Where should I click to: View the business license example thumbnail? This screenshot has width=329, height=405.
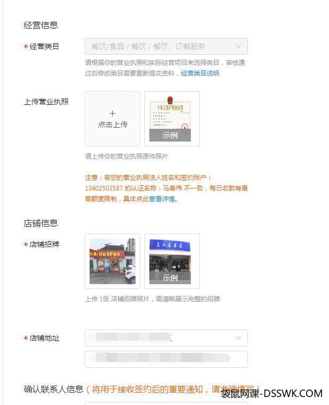click(172, 119)
